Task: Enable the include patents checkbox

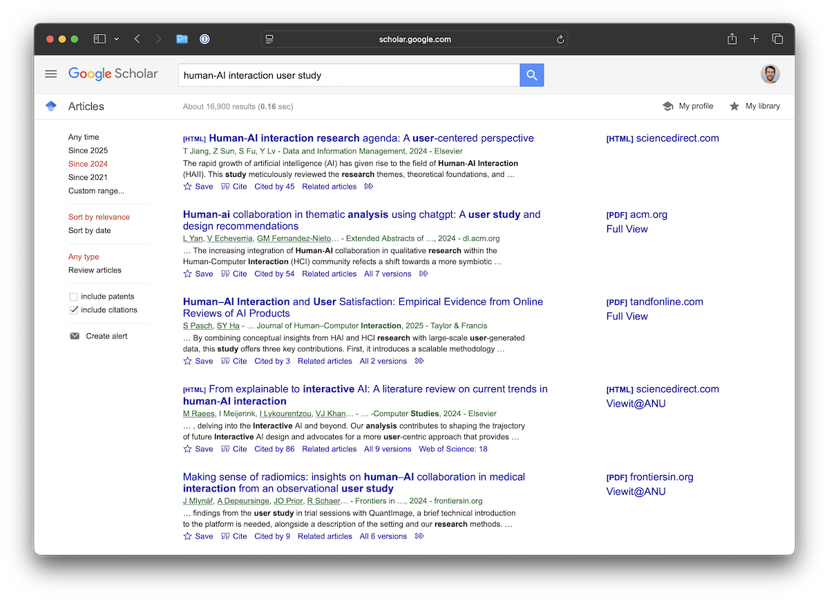Action: click(73, 296)
